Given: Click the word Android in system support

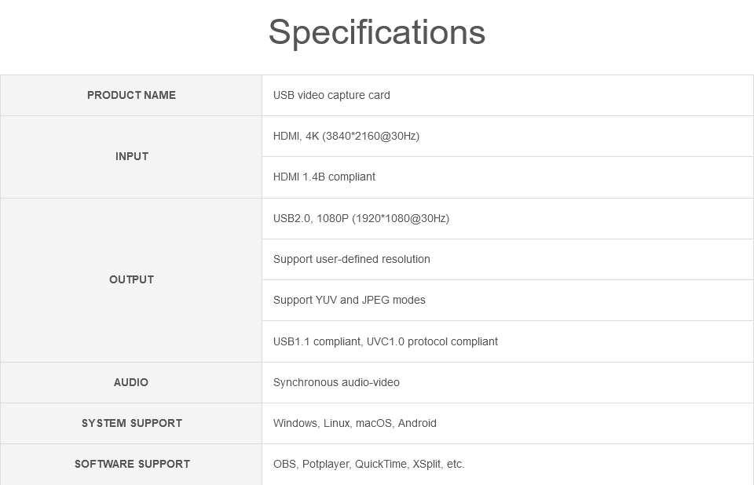Looking at the screenshot, I should 417,424.
